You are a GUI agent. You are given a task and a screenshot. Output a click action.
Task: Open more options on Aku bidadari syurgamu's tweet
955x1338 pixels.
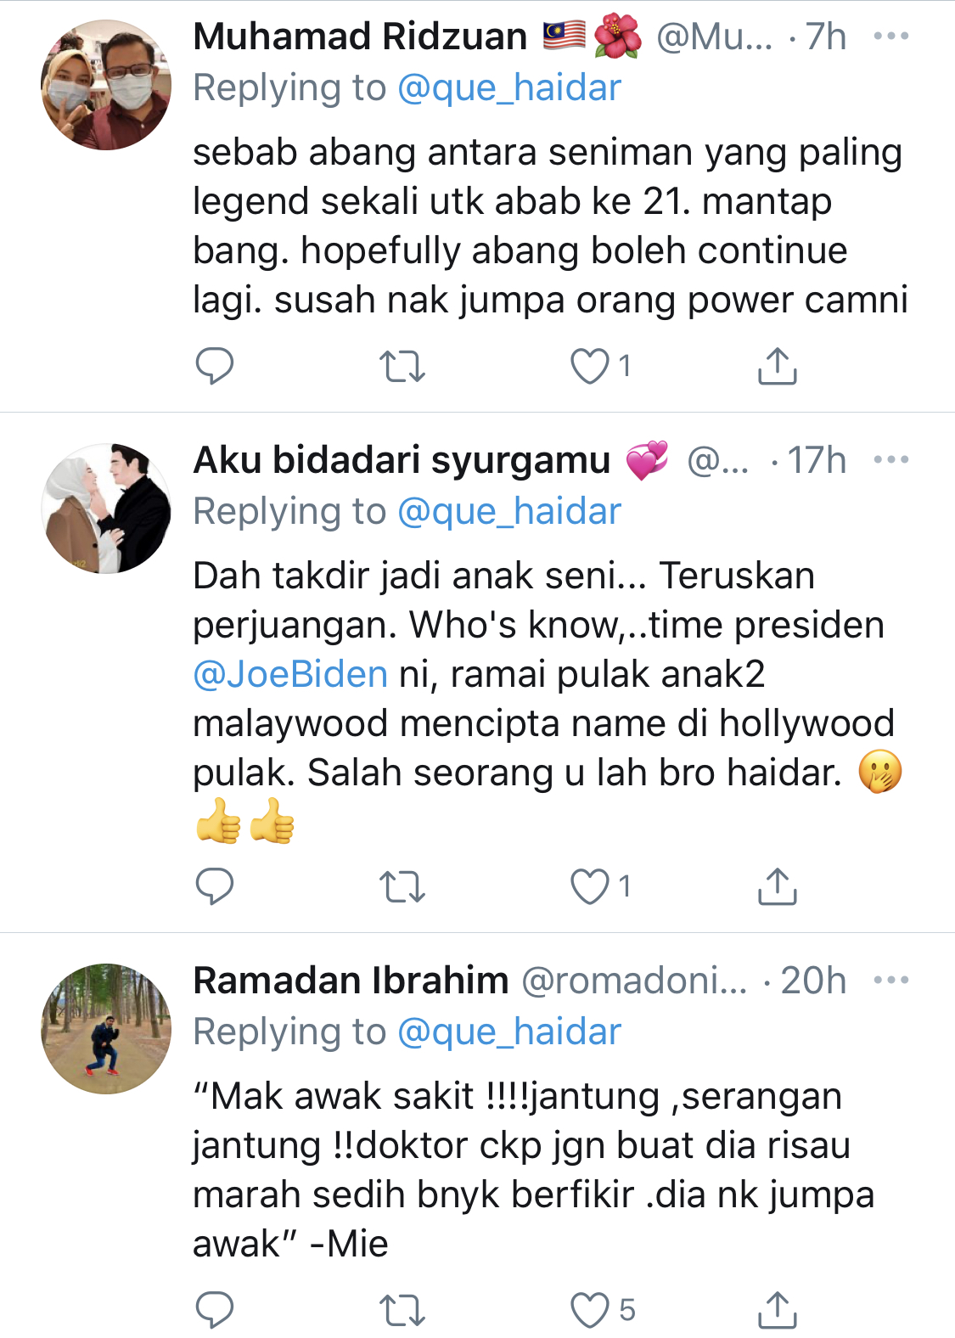coord(890,460)
